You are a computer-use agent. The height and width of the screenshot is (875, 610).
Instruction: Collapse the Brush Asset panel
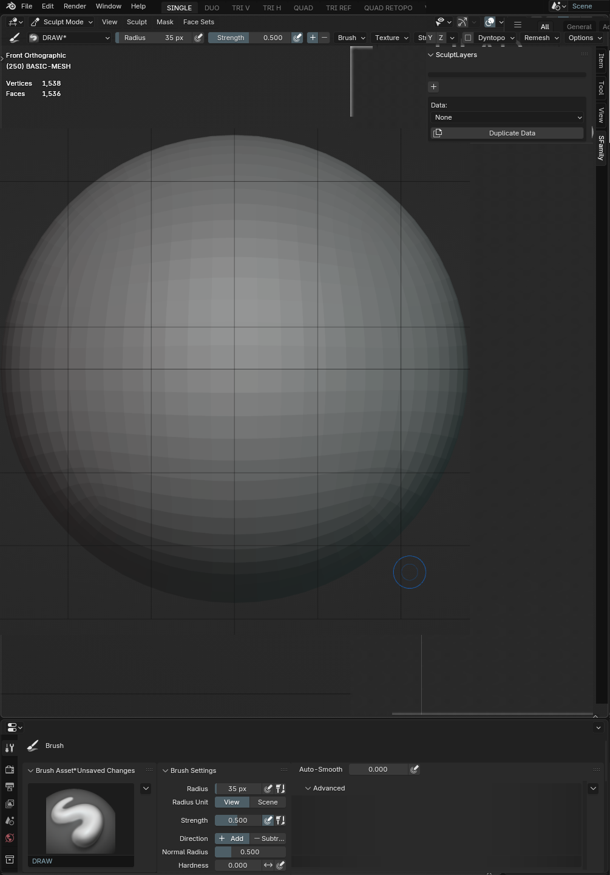pos(31,770)
